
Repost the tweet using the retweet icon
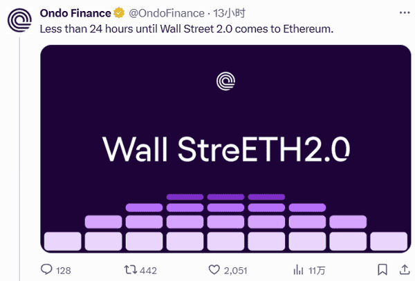(129, 269)
